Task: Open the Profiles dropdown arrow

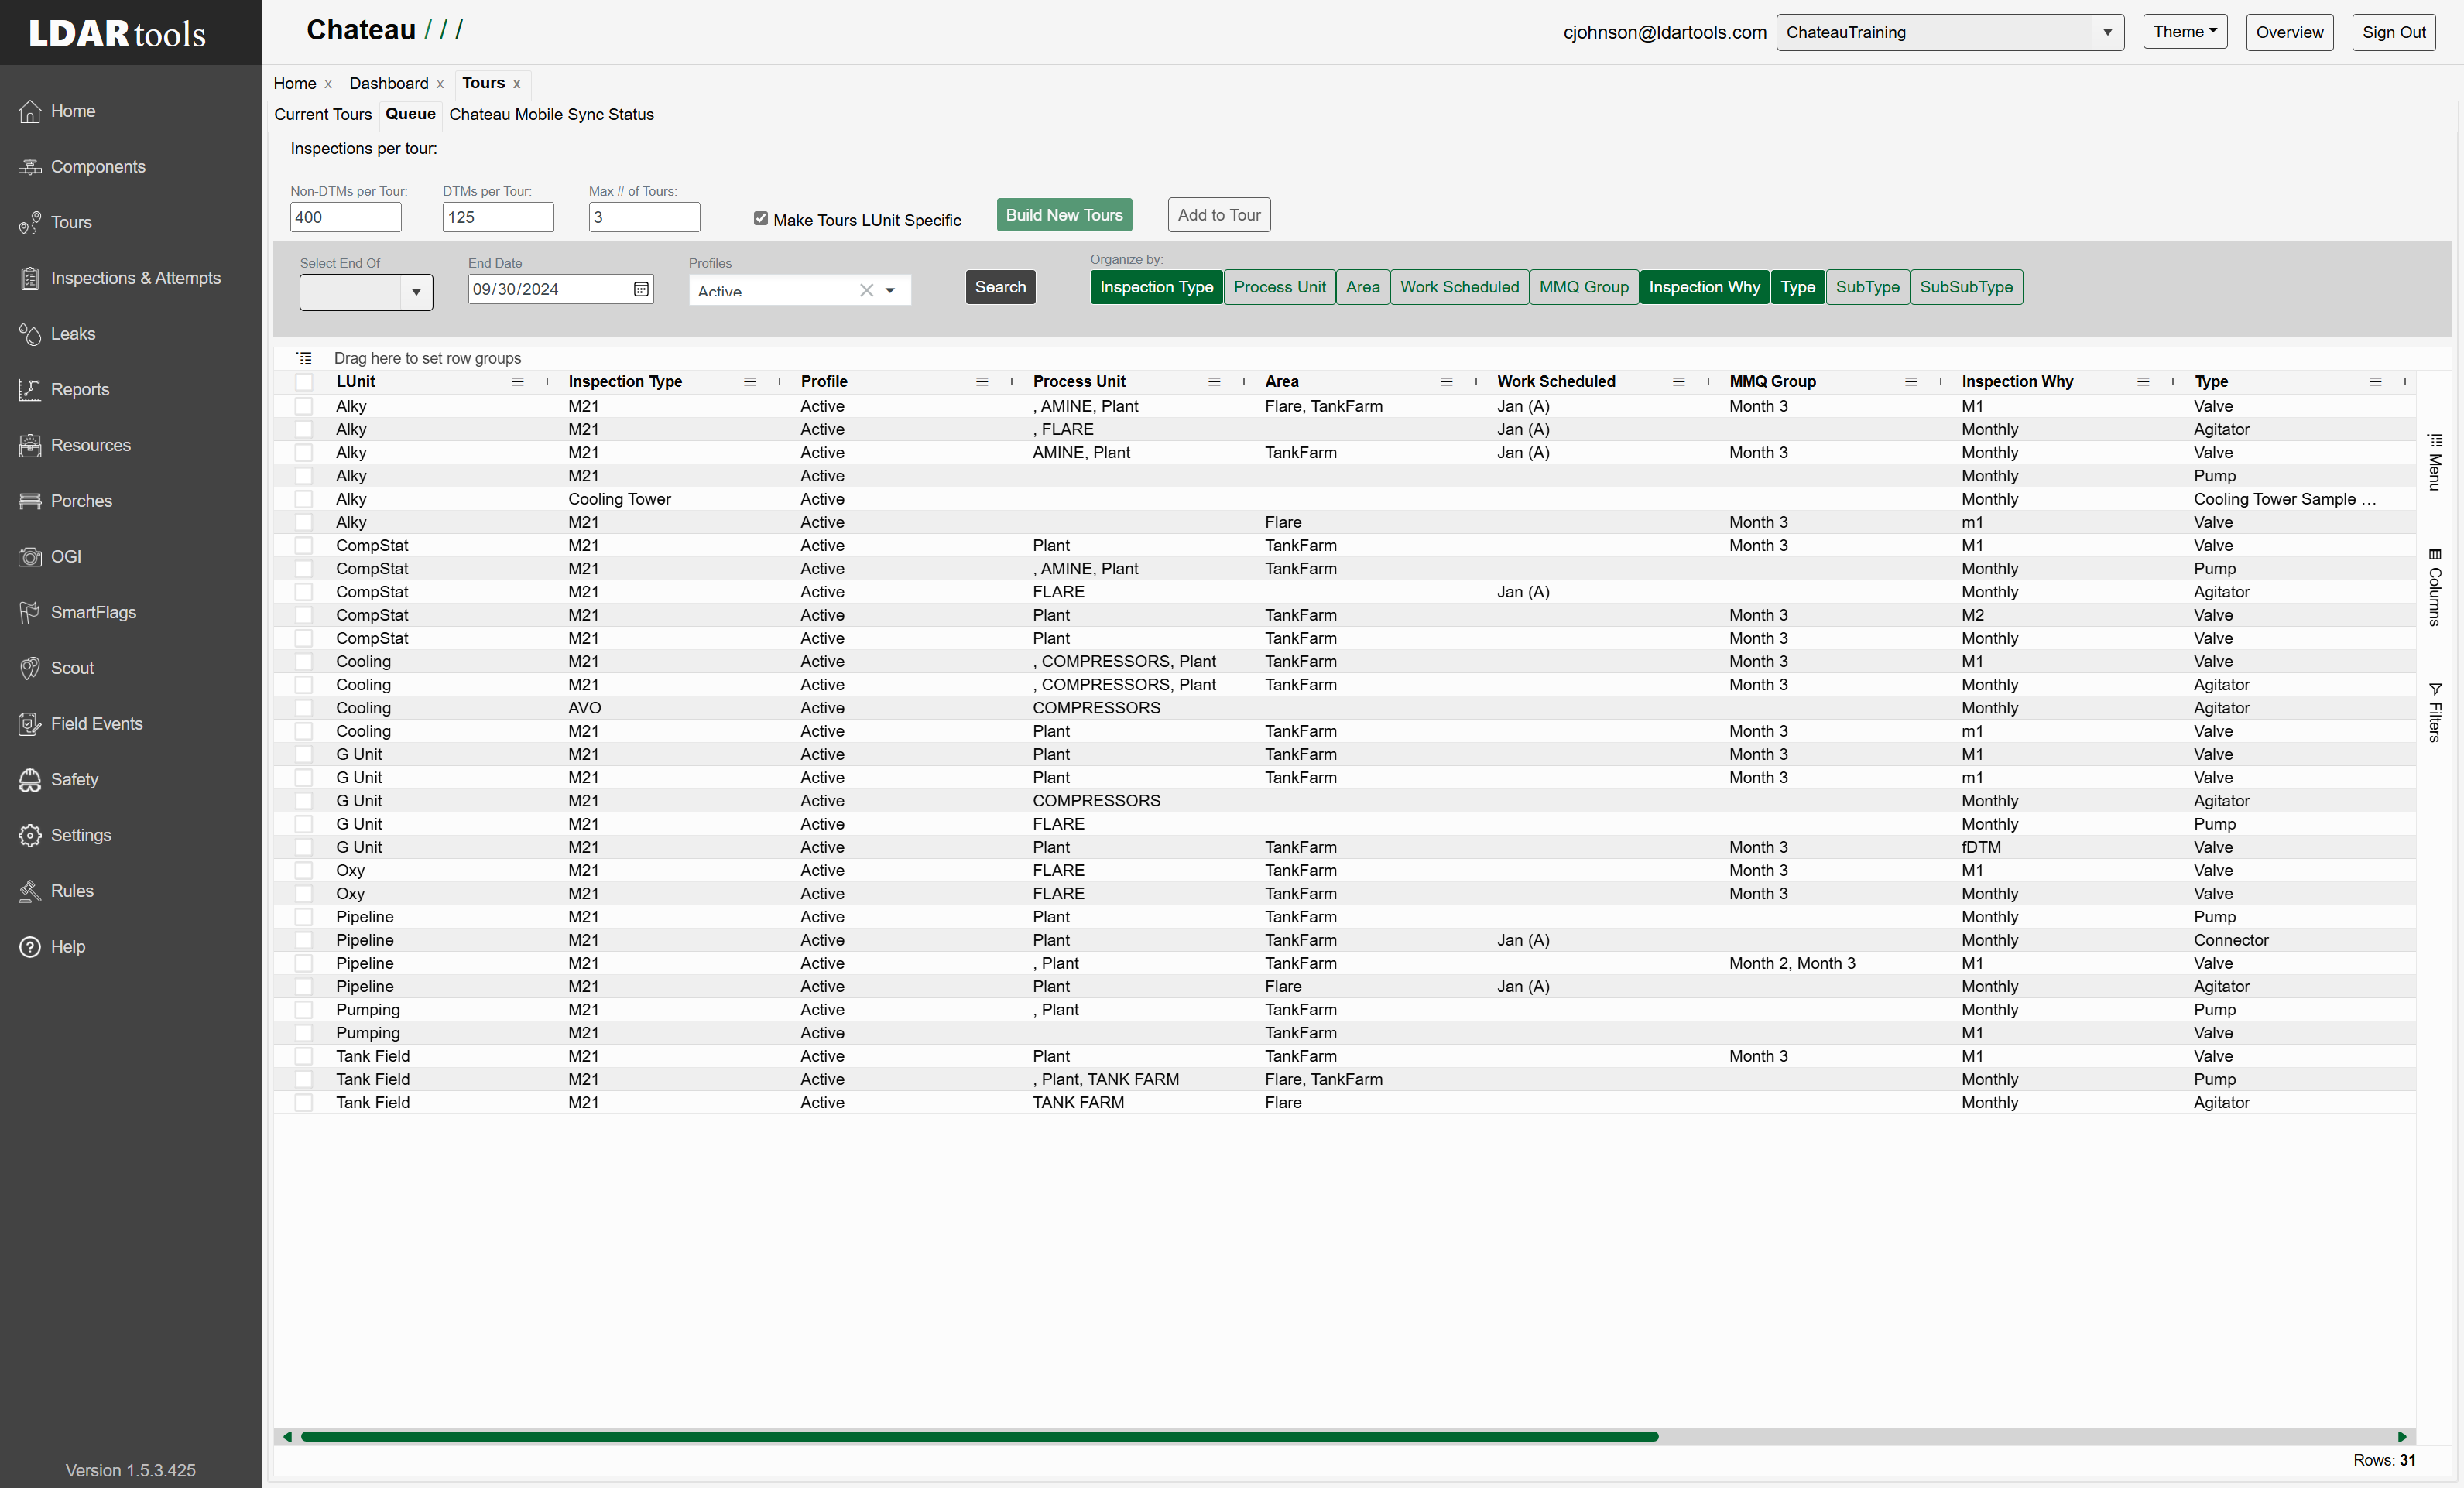Action: [890, 291]
